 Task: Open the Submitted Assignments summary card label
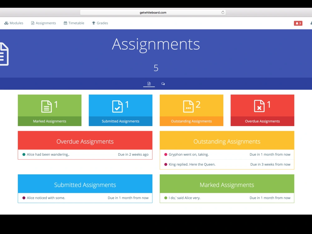click(x=120, y=121)
